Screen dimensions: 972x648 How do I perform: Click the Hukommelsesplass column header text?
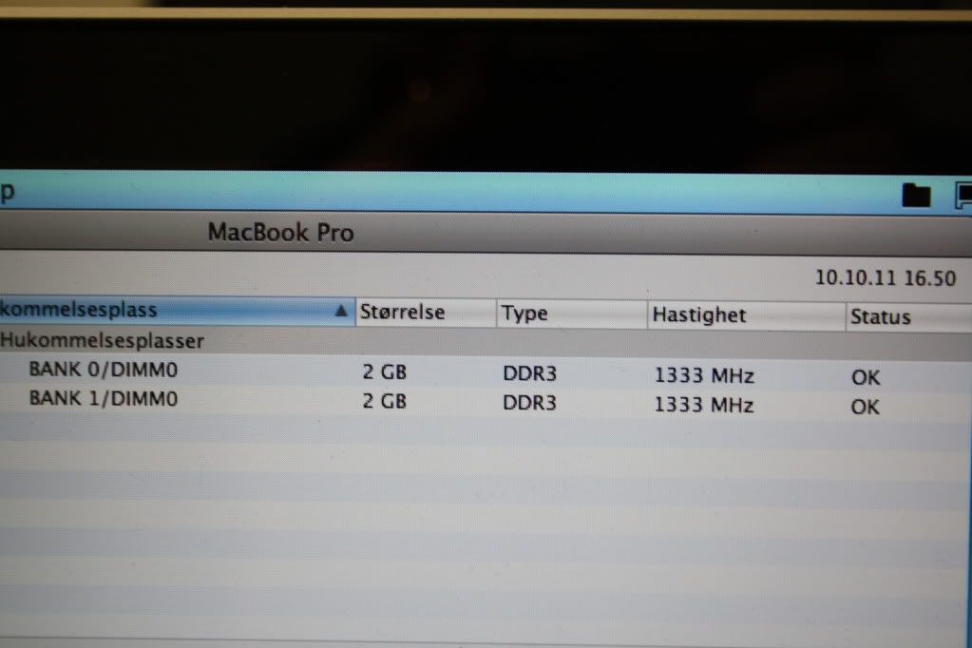point(80,310)
